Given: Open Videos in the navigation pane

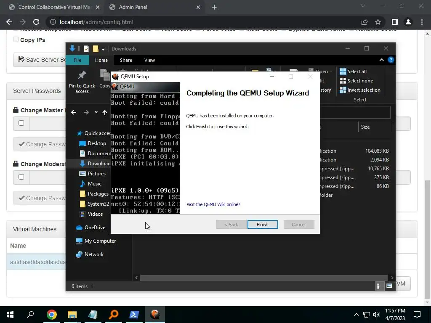Looking at the screenshot, I should point(91,214).
